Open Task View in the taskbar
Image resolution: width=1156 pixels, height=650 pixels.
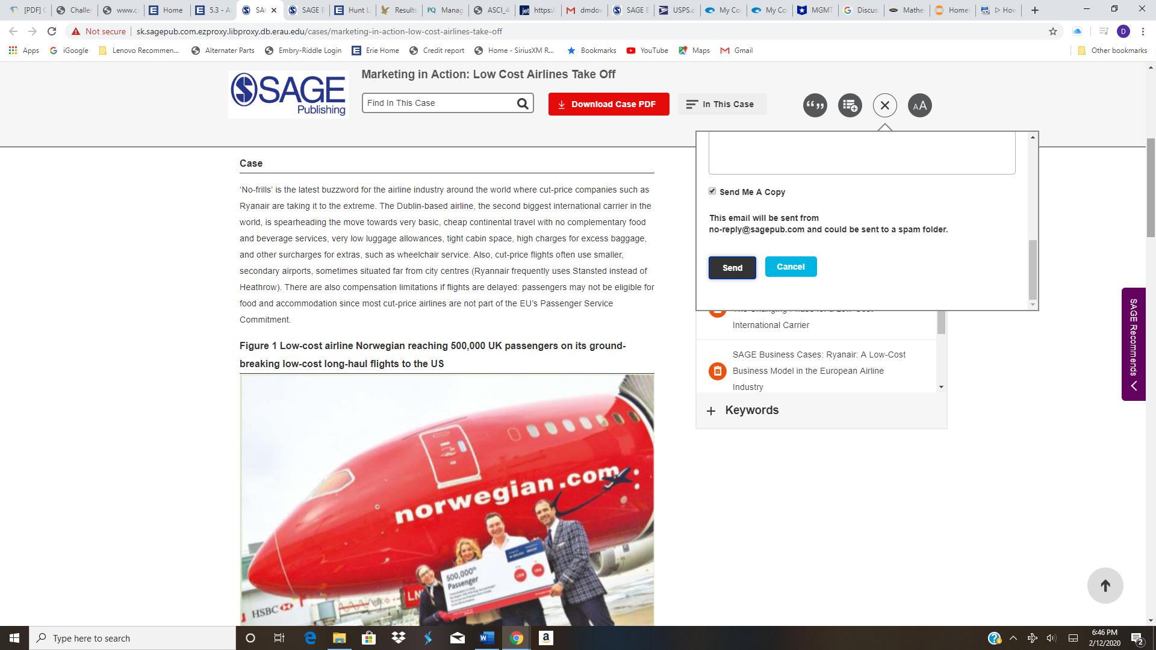click(x=279, y=638)
